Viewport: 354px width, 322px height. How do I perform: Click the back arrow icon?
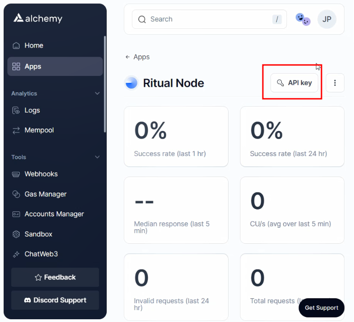coord(128,57)
